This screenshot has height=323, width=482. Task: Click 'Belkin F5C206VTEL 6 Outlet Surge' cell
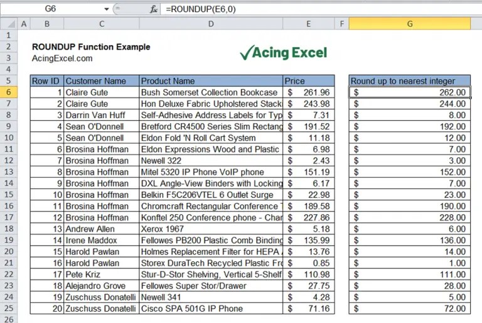(x=211, y=195)
